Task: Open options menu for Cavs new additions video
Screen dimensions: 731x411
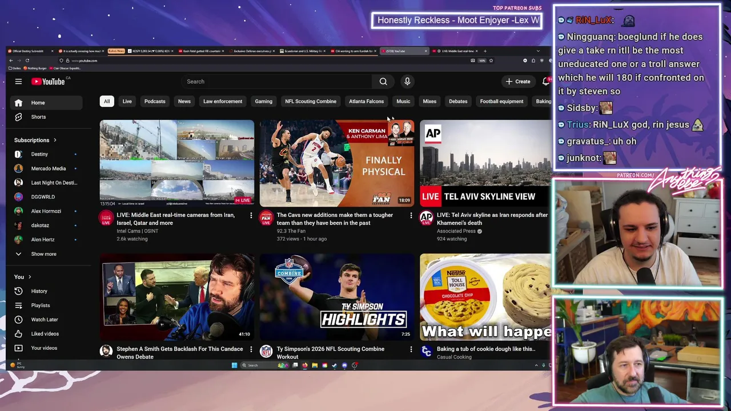Action: [x=411, y=215]
